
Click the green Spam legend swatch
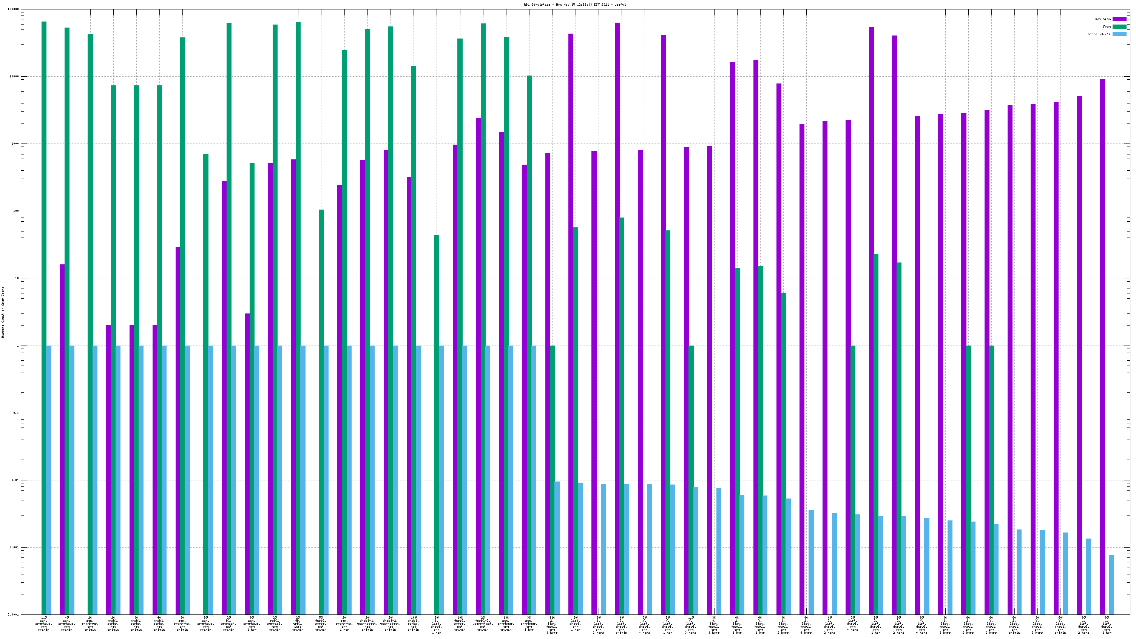(x=1119, y=26)
